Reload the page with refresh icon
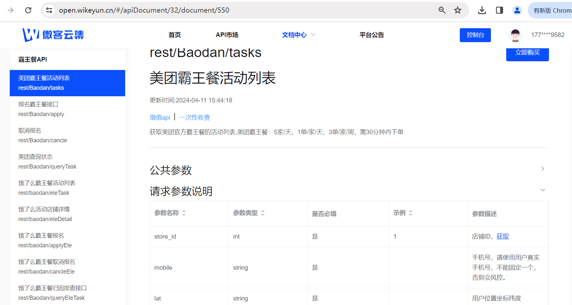Image resolution: width=572 pixels, height=305 pixels. [x=28, y=10]
